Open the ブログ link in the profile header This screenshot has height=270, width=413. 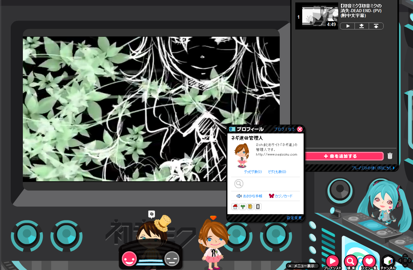279,129
